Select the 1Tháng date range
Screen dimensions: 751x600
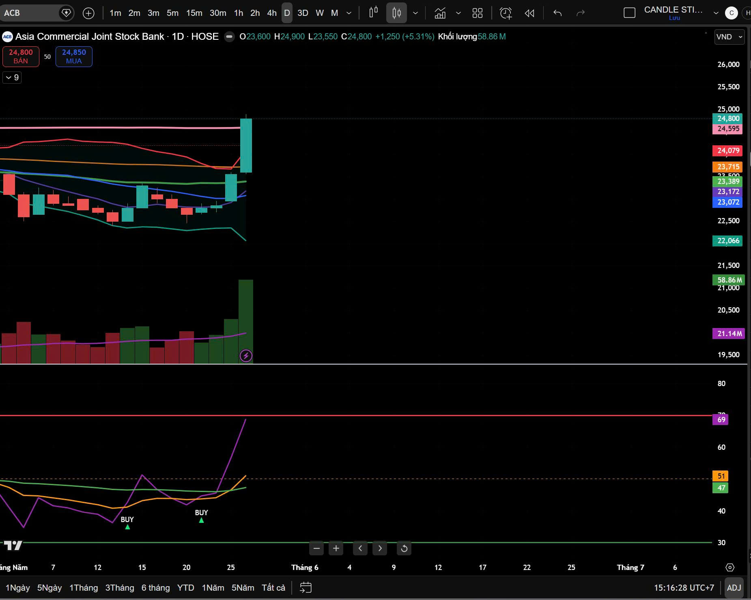[x=84, y=587]
